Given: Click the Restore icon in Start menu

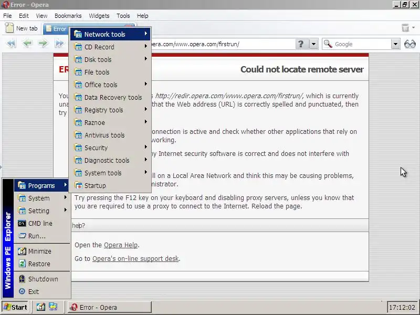Looking at the screenshot, I should point(22,264).
